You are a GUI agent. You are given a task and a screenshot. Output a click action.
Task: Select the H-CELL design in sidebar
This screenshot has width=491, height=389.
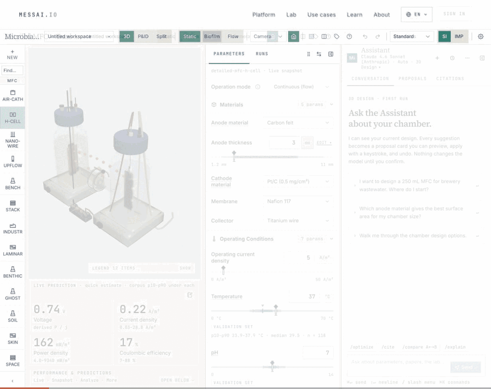(x=12, y=118)
